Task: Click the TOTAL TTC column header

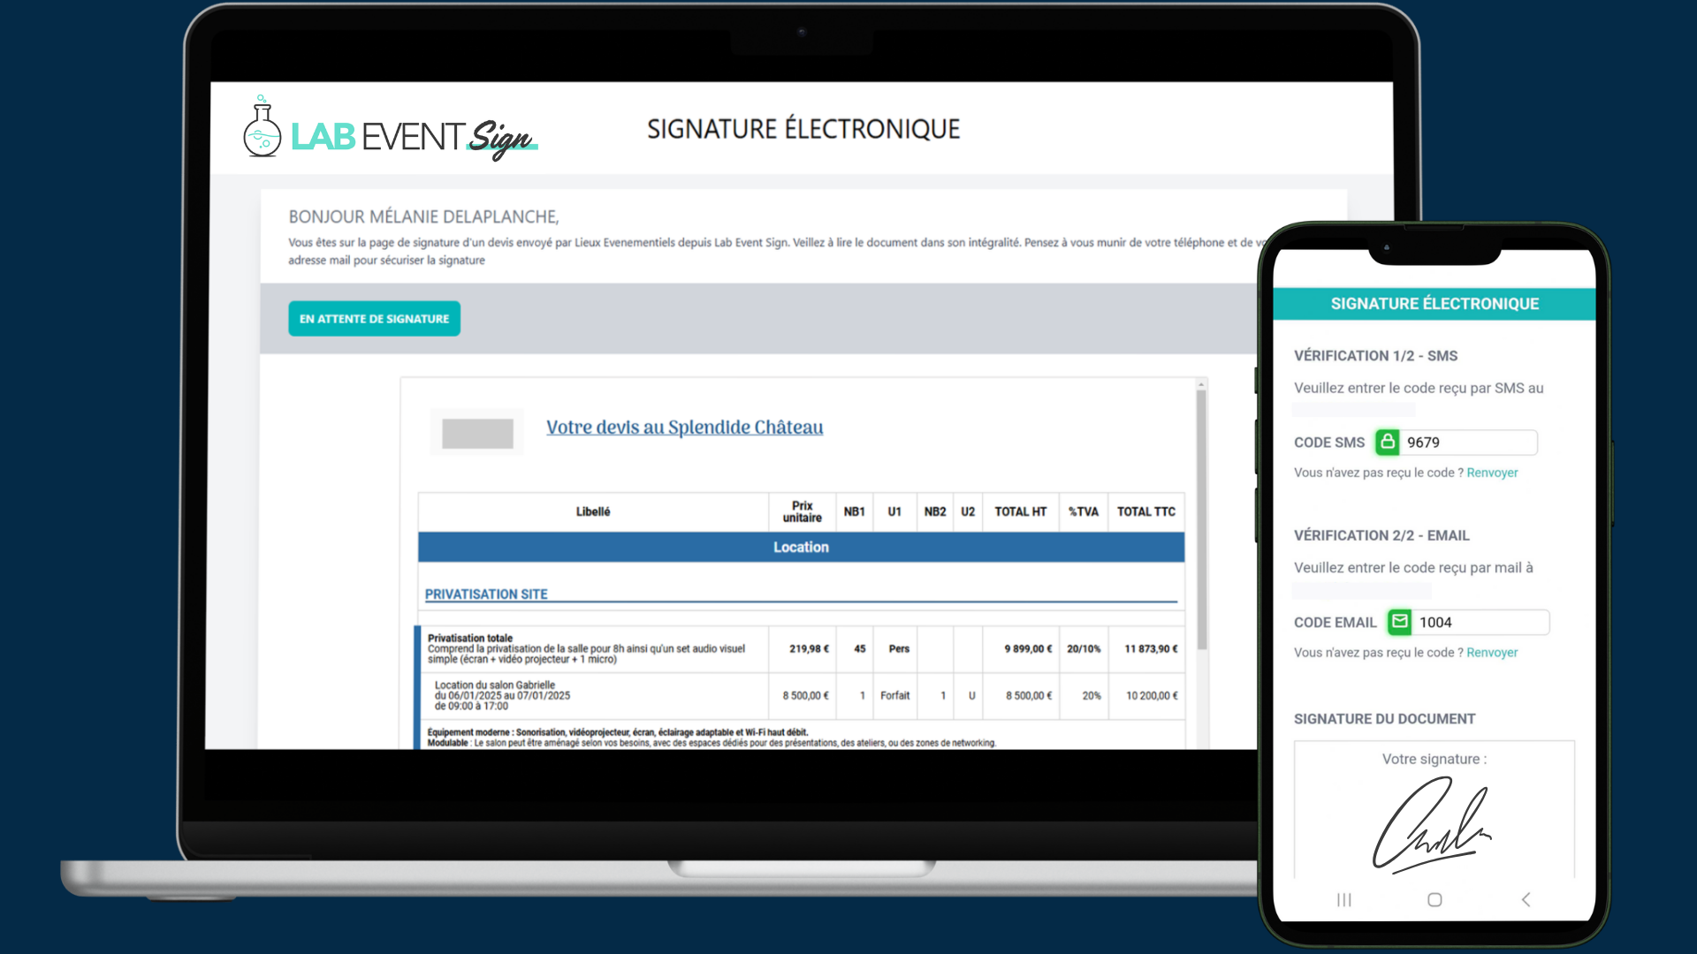Action: (1145, 511)
